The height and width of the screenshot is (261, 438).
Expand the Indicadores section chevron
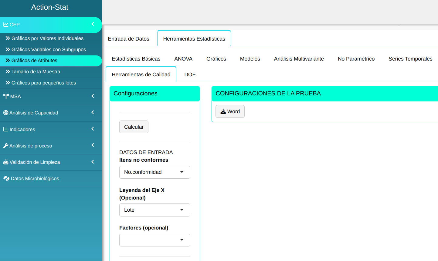93,129
